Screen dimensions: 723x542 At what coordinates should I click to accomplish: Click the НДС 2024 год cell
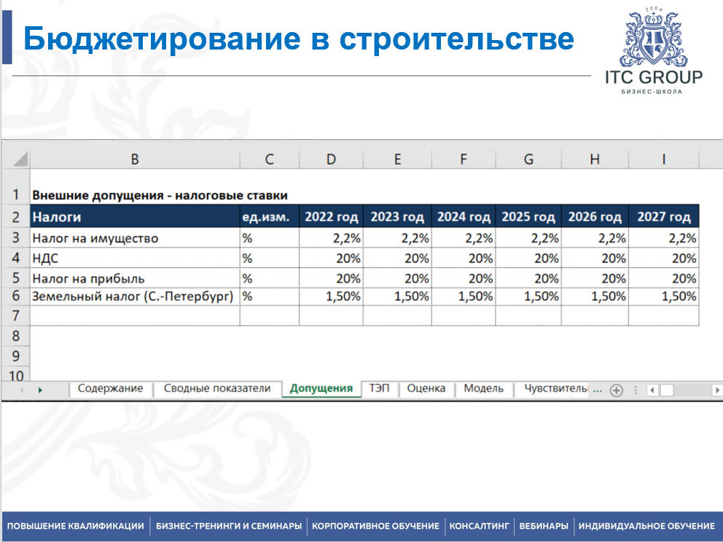click(x=463, y=258)
